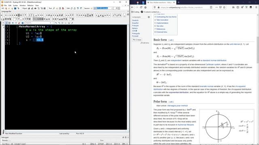The height and width of the screenshot is (145, 259).
Task: Click the save workspace floppy disk icon
Action: tap(15, 8)
